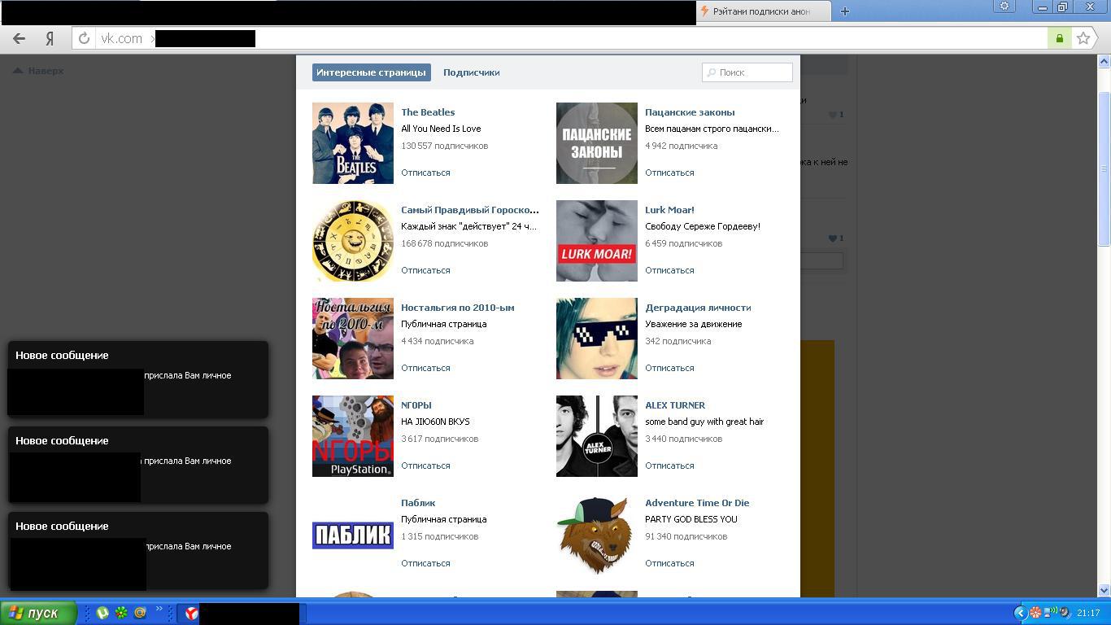
Task: Open the Windows Пуск start button
Action: click(39, 613)
